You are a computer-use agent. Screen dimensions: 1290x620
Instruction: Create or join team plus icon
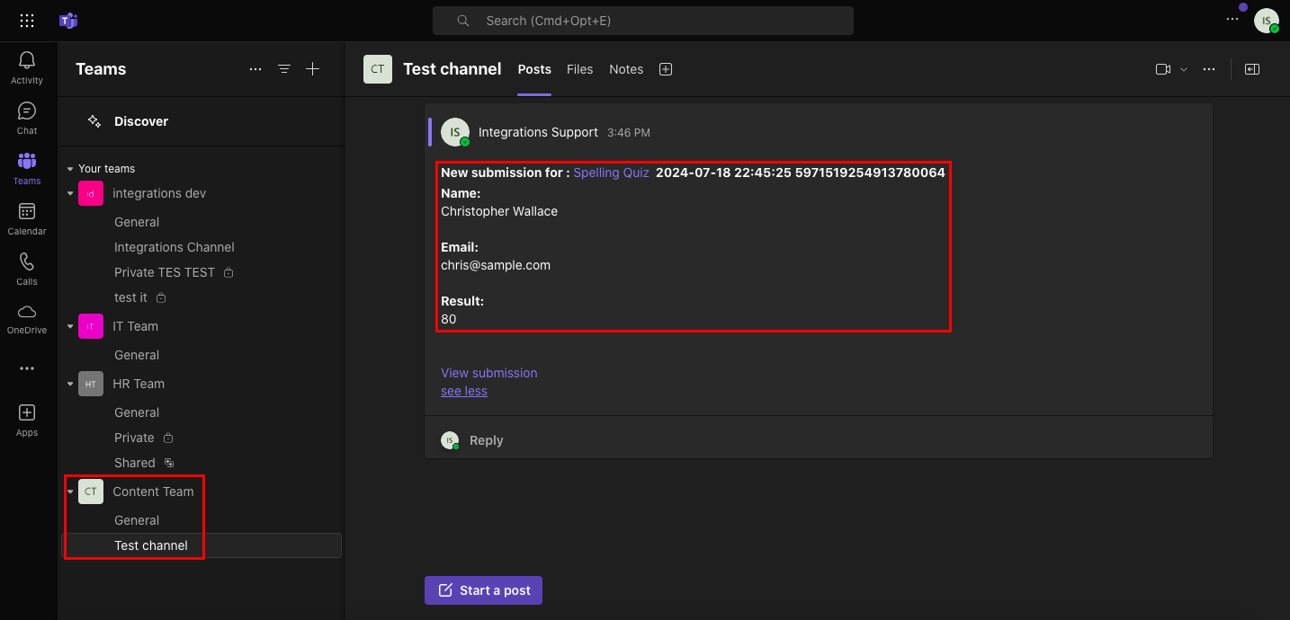(x=312, y=69)
